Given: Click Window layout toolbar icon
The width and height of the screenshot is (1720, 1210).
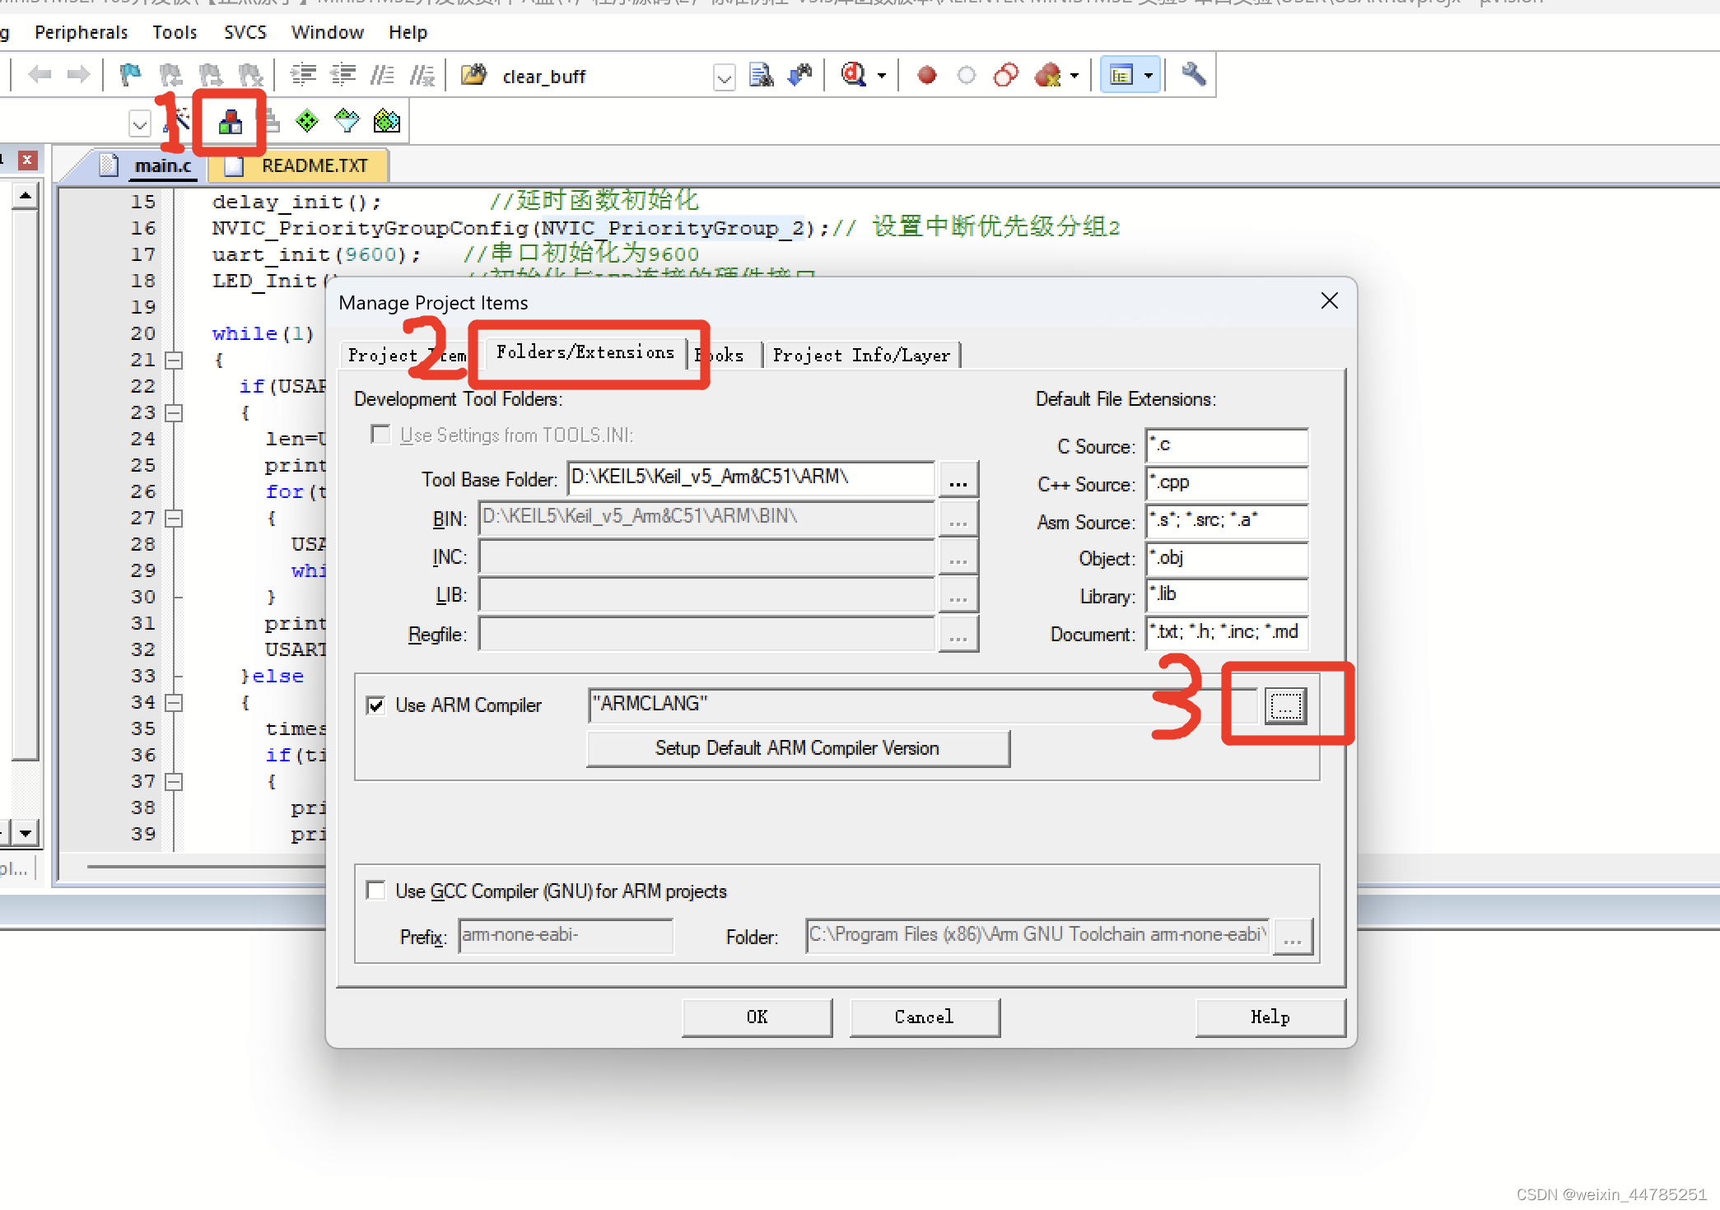Looking at the screenshot, I should 1121,76.
